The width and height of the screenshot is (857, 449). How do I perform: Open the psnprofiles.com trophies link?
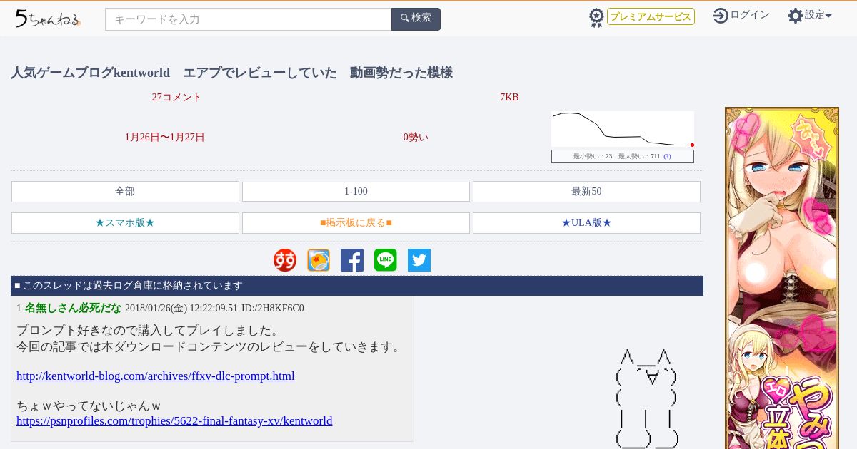coord(174,420)
